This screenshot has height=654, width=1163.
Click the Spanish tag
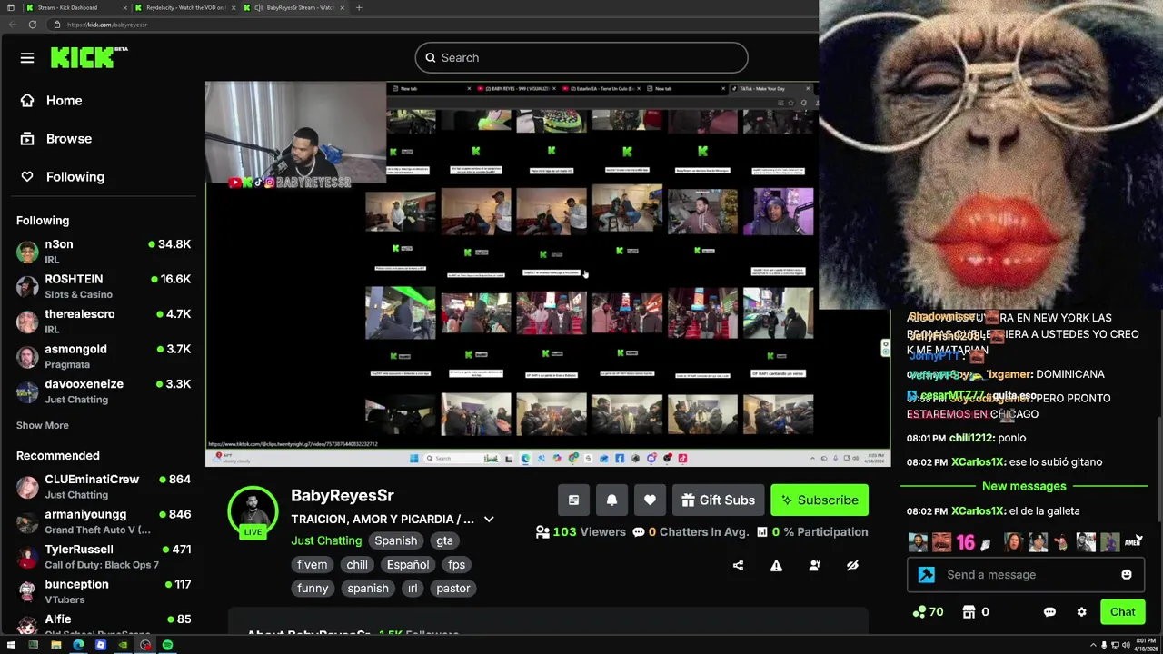point(395,541)
